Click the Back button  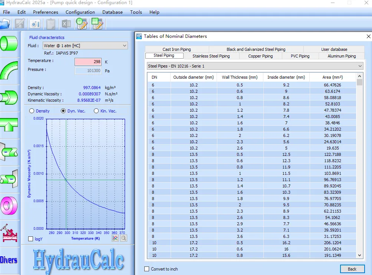[352, 269]
